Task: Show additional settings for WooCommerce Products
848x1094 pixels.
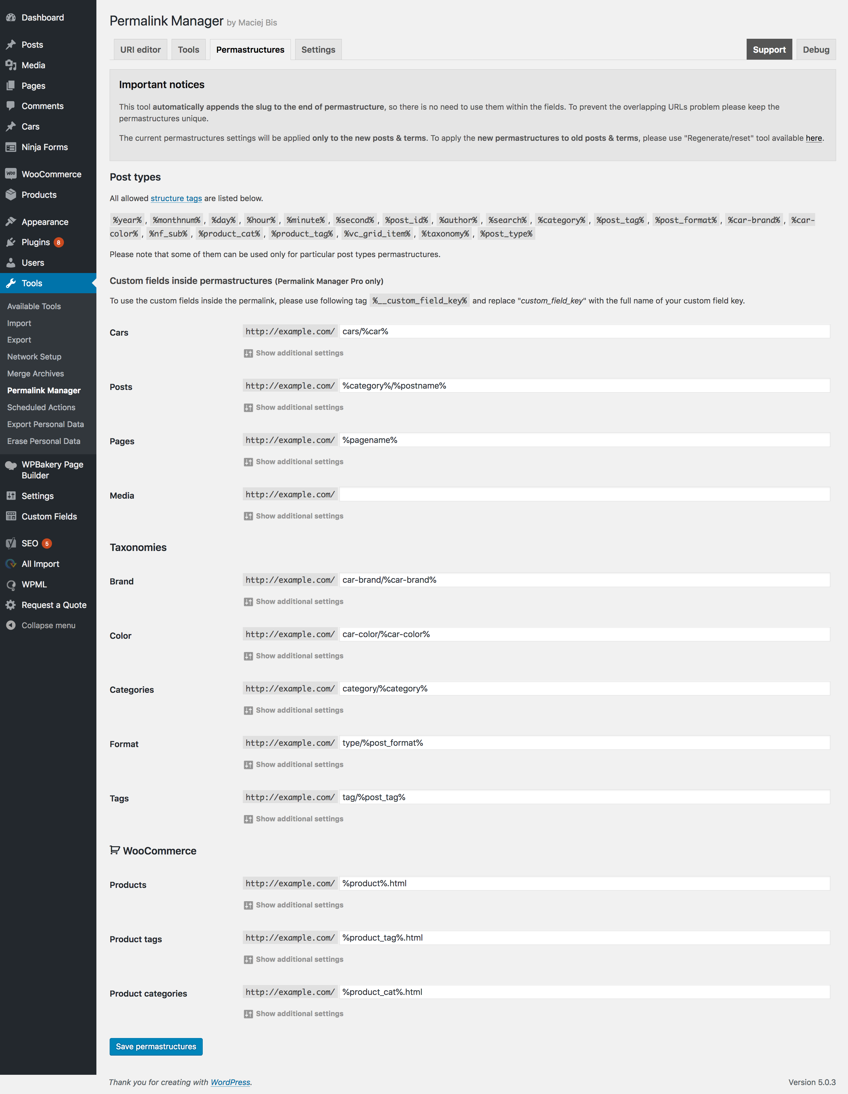Action: coord(293,905)
